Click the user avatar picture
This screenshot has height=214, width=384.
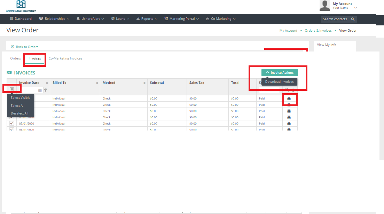point(325,5)
